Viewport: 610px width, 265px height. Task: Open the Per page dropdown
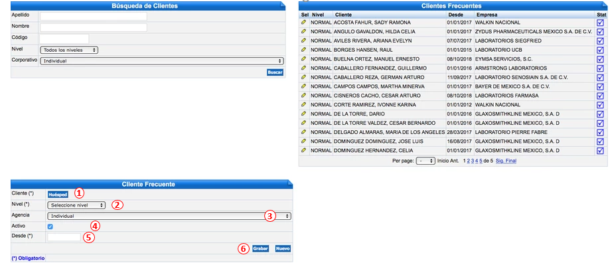(425, 161)
